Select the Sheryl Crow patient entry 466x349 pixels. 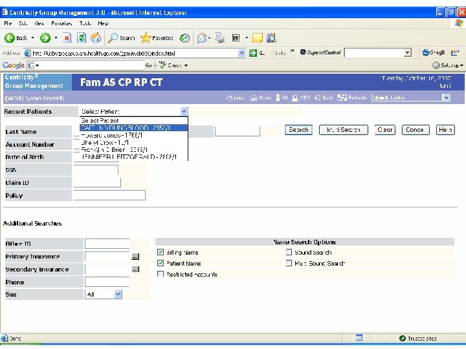click(134, 142)
